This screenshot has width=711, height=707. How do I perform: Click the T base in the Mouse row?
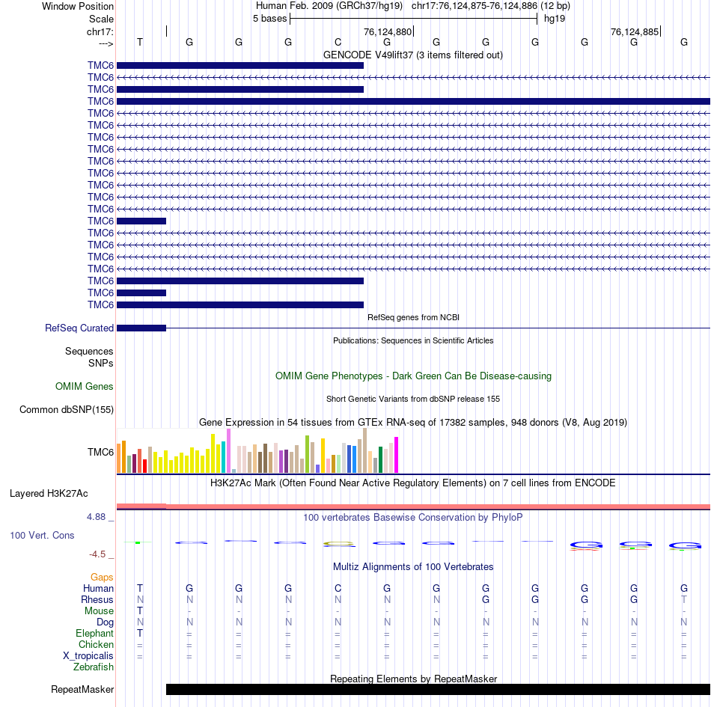tap(140, 611)
